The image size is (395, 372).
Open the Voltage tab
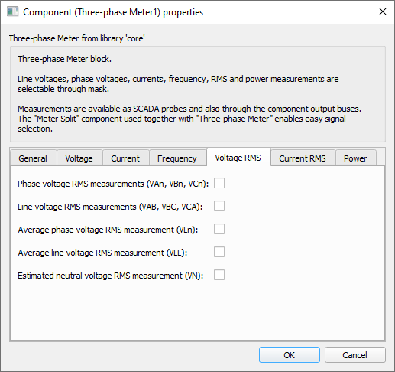click(x=79, y=158)
